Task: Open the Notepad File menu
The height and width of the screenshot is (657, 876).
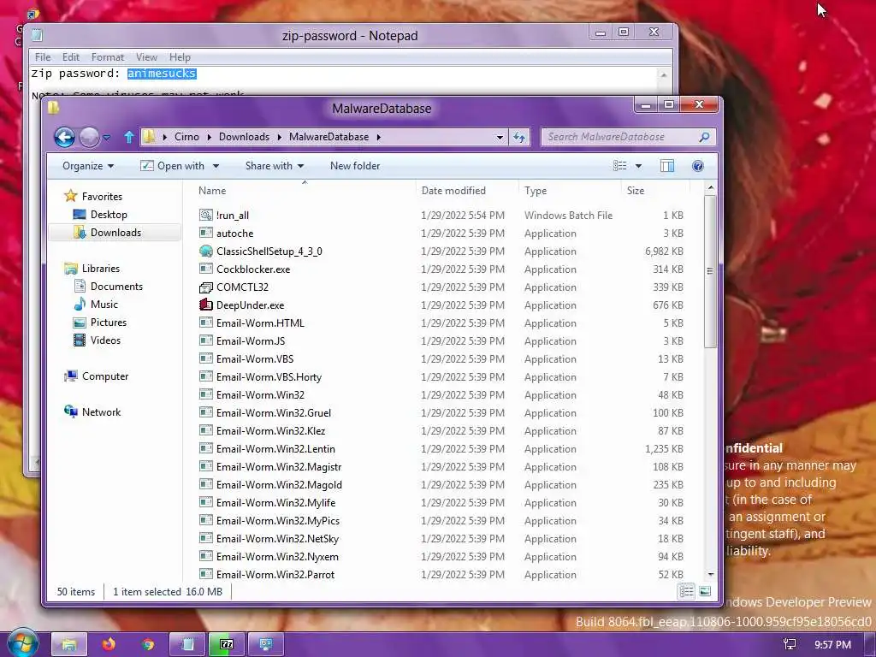Action: [43, 57]
